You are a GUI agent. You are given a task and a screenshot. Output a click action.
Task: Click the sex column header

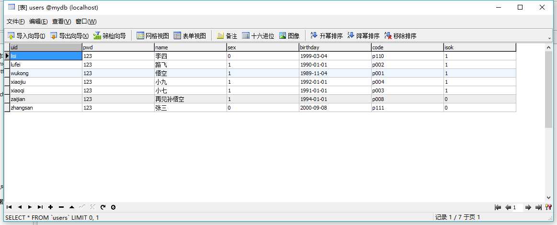click(263, 47)
